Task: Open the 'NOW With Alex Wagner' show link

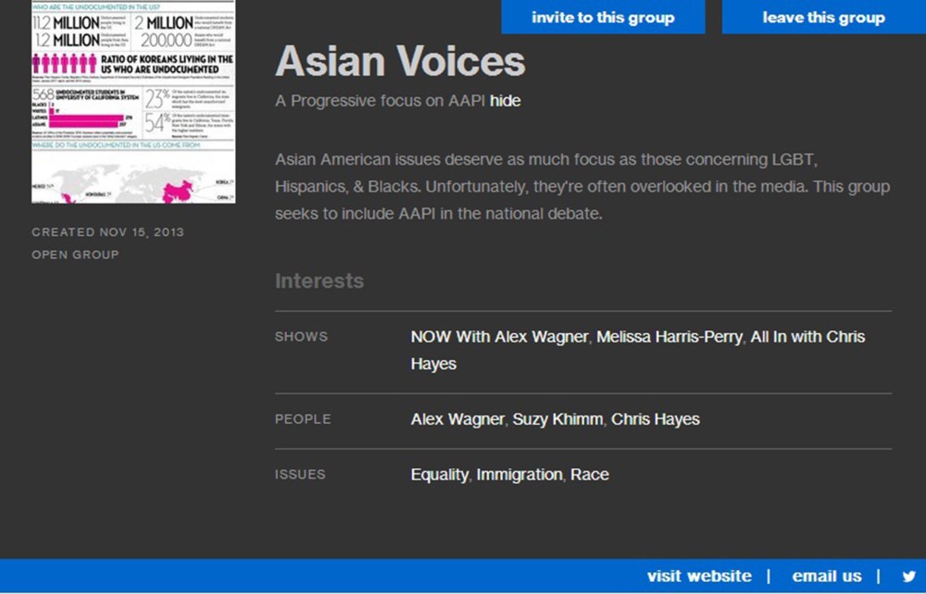Action: click(499, 337)
